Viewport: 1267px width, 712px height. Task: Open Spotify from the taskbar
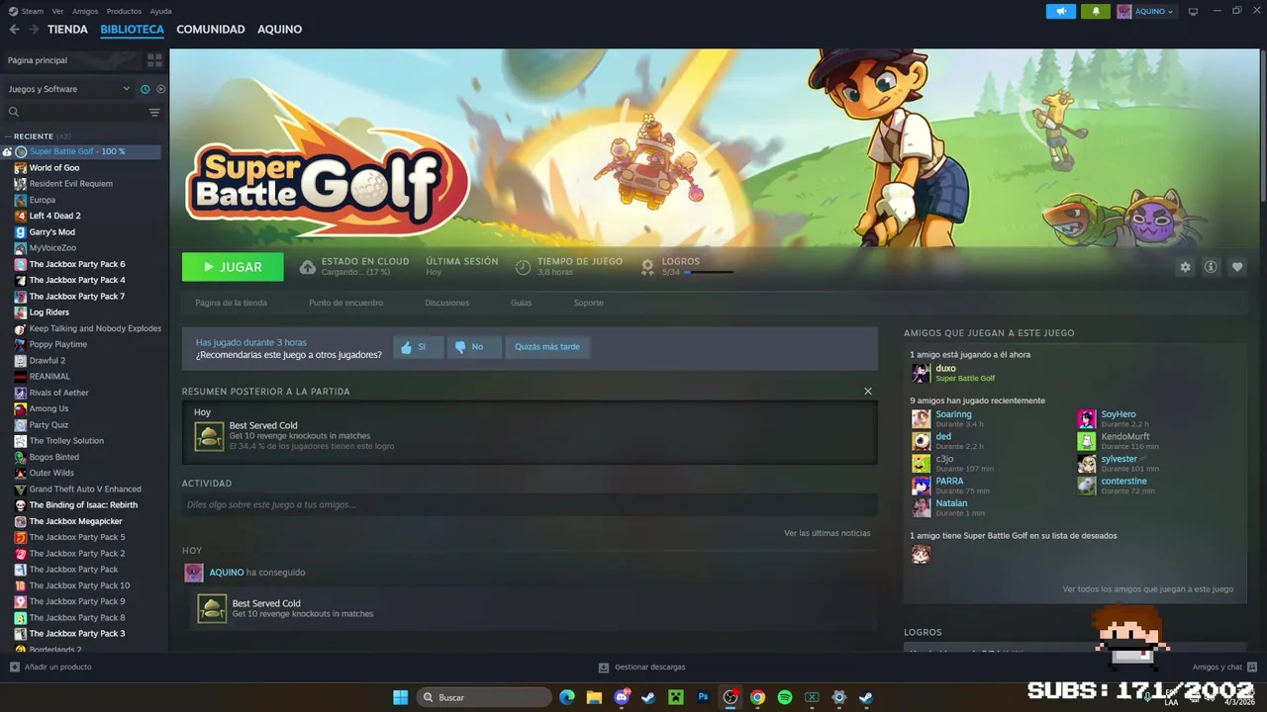785,697
